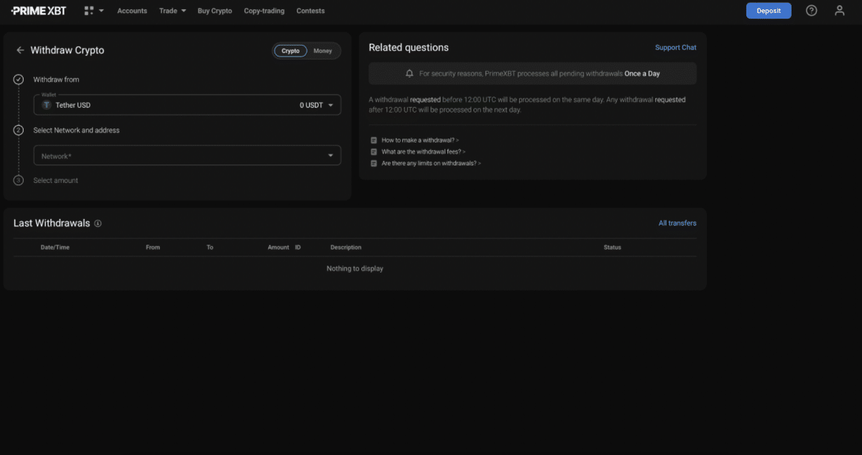Image resolution: width=862 pixels, height=455 pixels.
Task: Click the From column header
Action: click(x=153, y=248)
